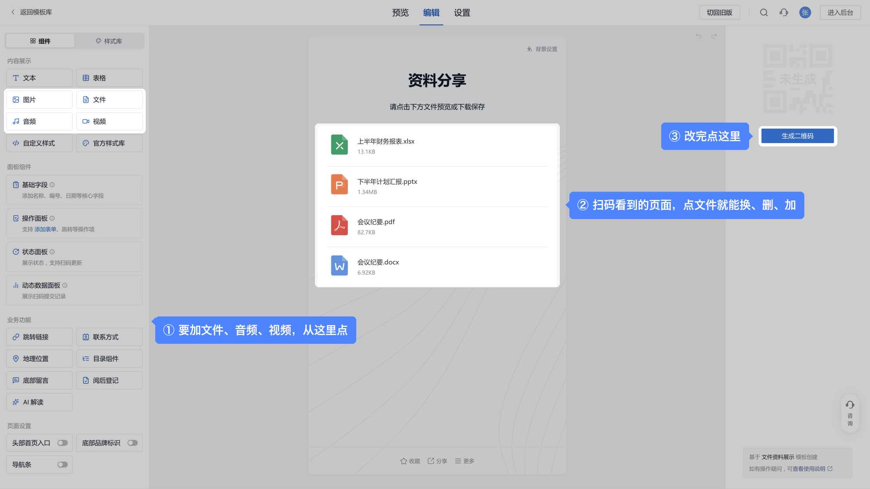
Task: Add a 视频 video component
Action: (x=109, y=121)
